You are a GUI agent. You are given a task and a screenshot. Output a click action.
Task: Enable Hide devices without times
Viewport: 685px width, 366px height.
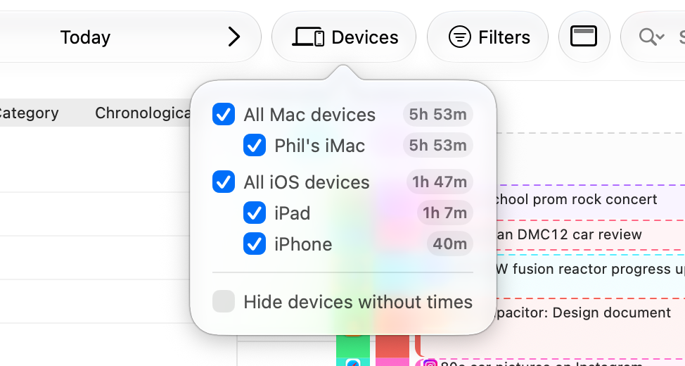(224, 301)
